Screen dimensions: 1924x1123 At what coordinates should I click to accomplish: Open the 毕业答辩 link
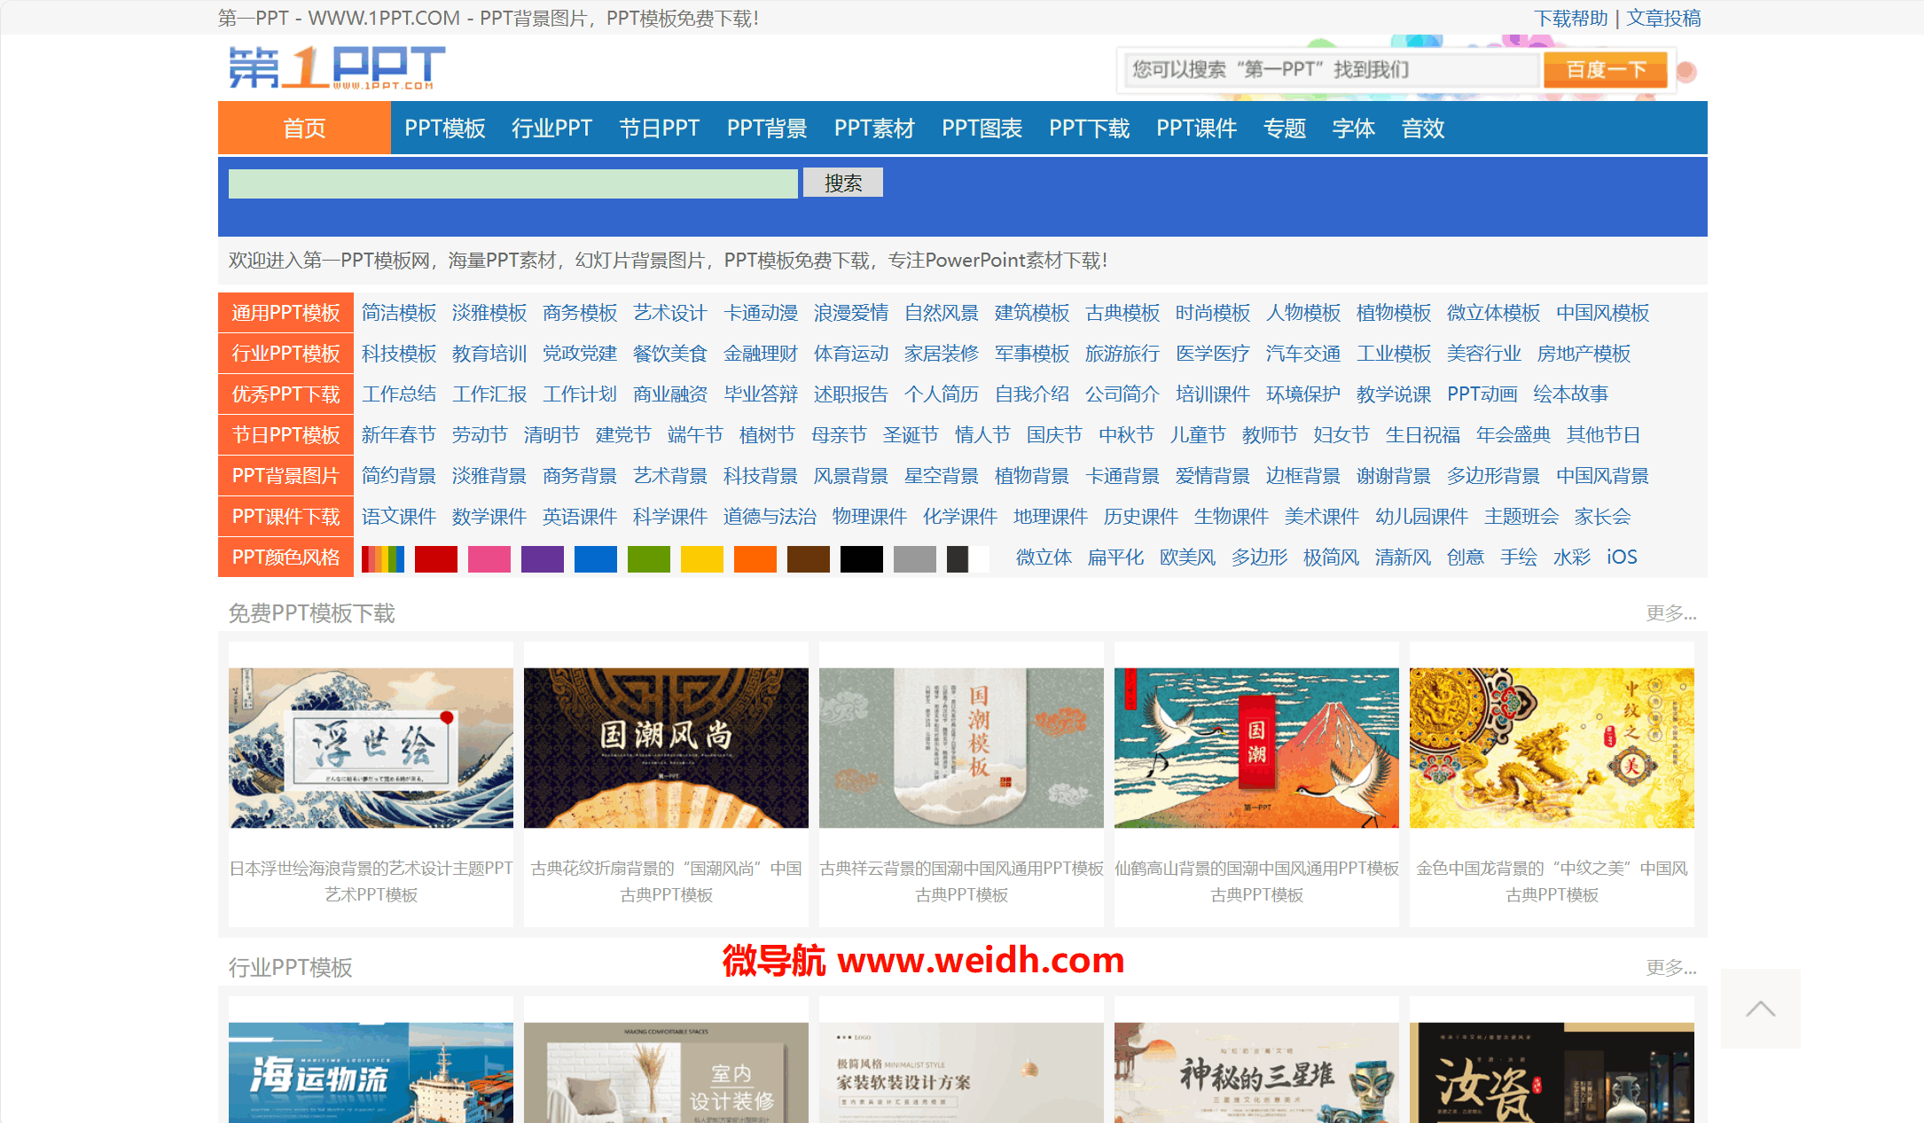pyautogui.click(x=761, y=394)
